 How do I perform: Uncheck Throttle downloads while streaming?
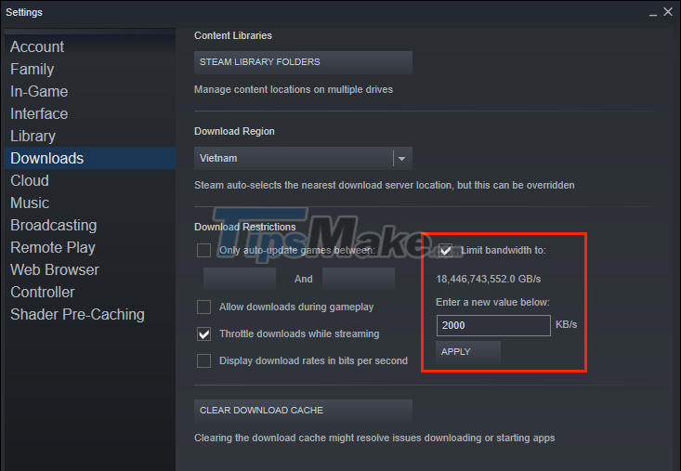[203, 334]
